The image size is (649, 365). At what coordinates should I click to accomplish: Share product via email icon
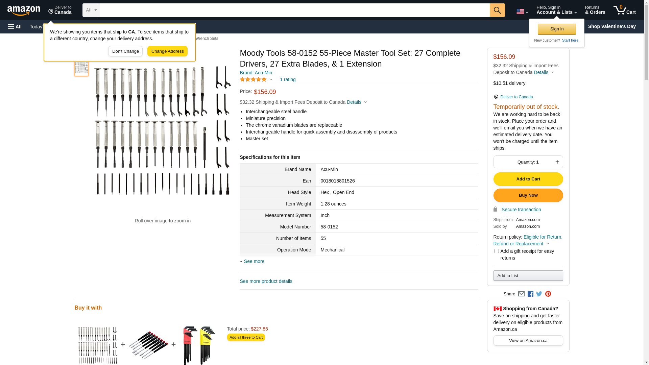(521, 294)
